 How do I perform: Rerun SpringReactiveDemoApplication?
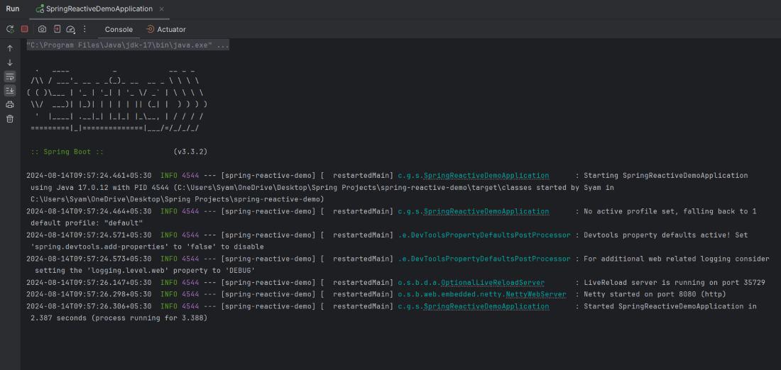pyautogui.click(x=10, y=29)
